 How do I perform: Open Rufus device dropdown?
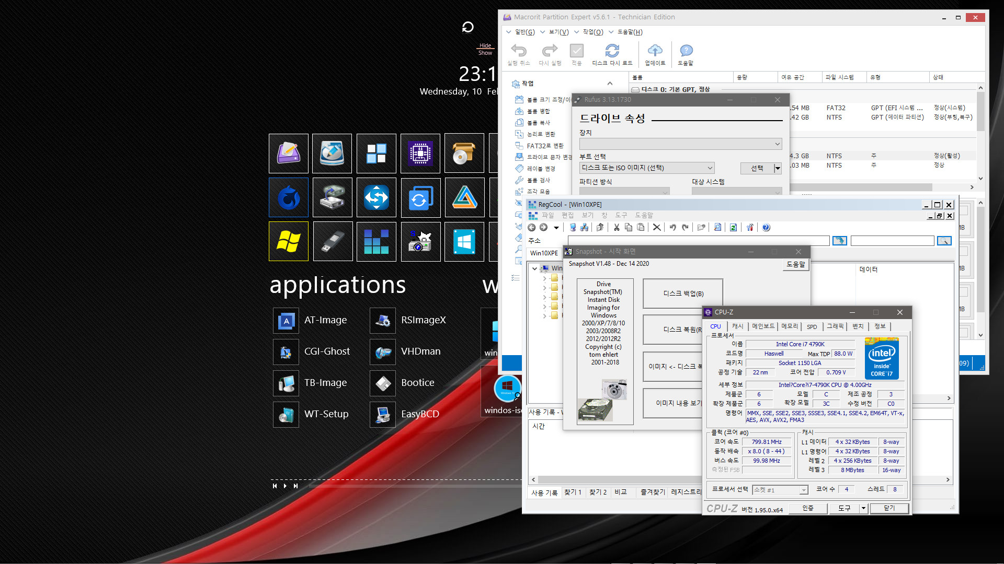tap(681, 144)
